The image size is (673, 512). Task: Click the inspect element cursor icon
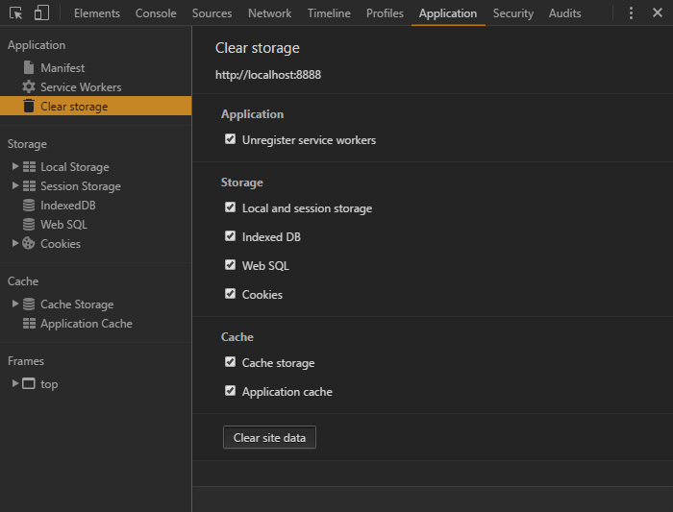tap(16, 13)
